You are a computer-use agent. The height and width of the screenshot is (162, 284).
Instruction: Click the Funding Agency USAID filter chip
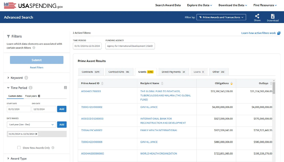pos(130,46)
